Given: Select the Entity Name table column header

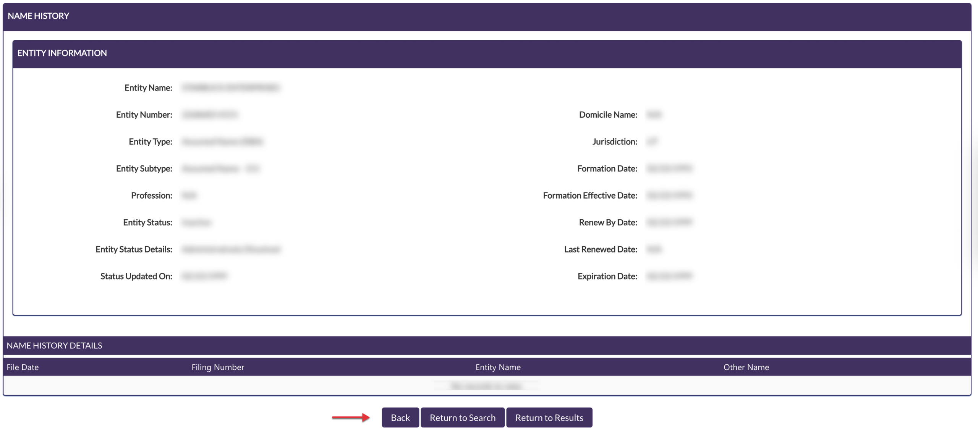Looking at the screenshot, I should [498, 367].
